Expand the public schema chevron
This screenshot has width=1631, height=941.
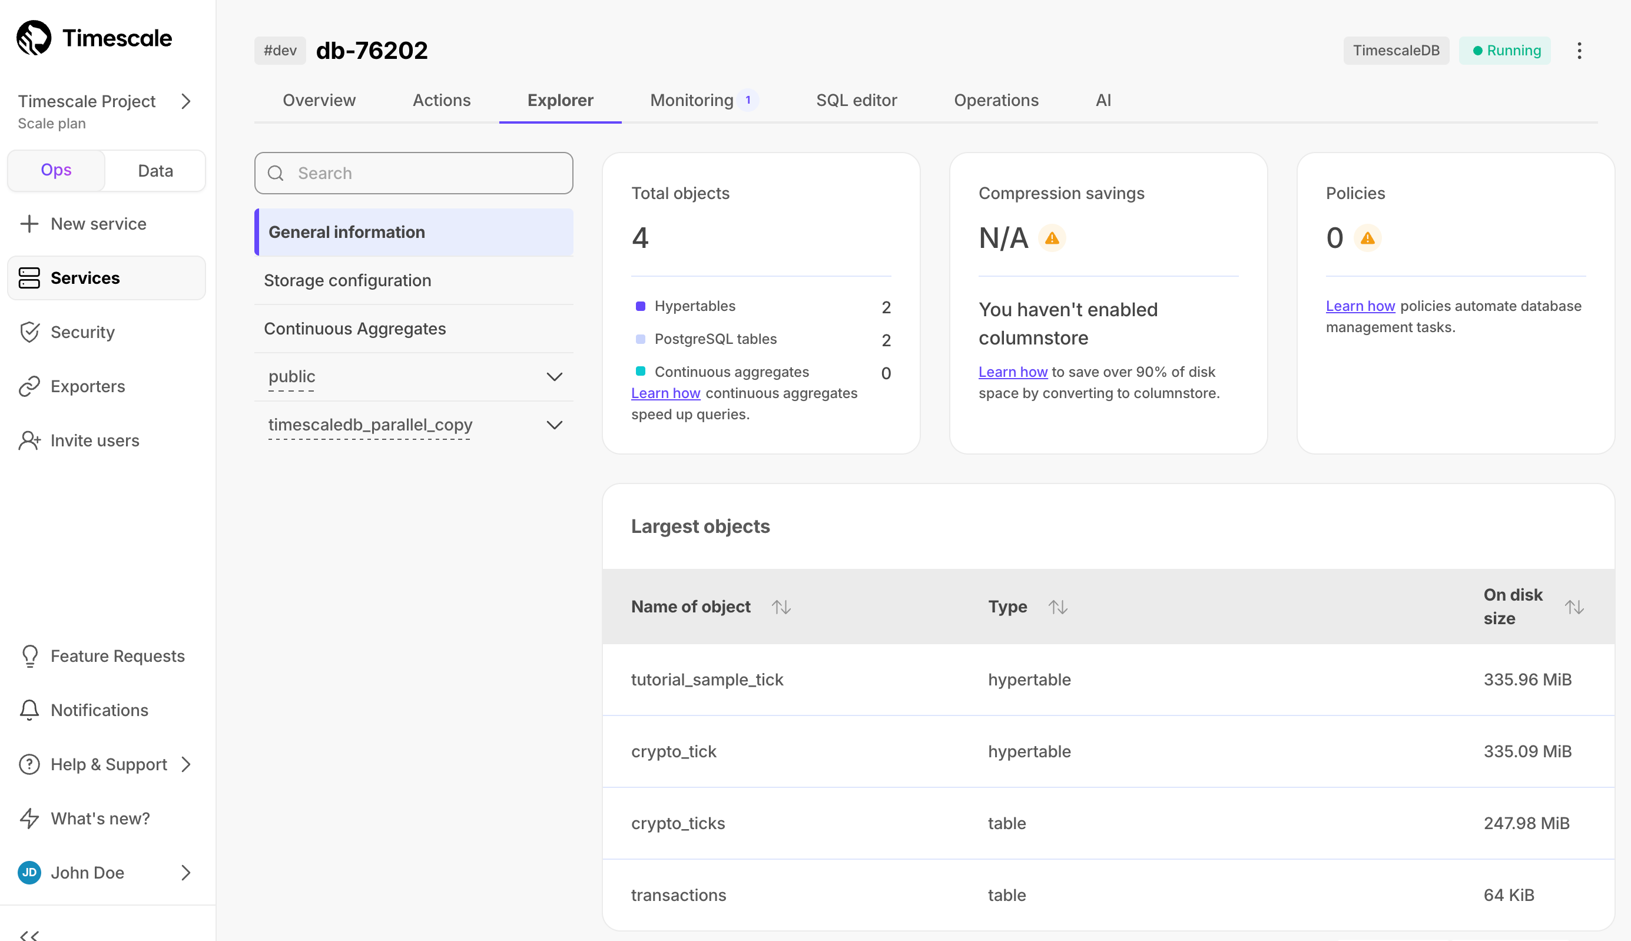point(555,377)
